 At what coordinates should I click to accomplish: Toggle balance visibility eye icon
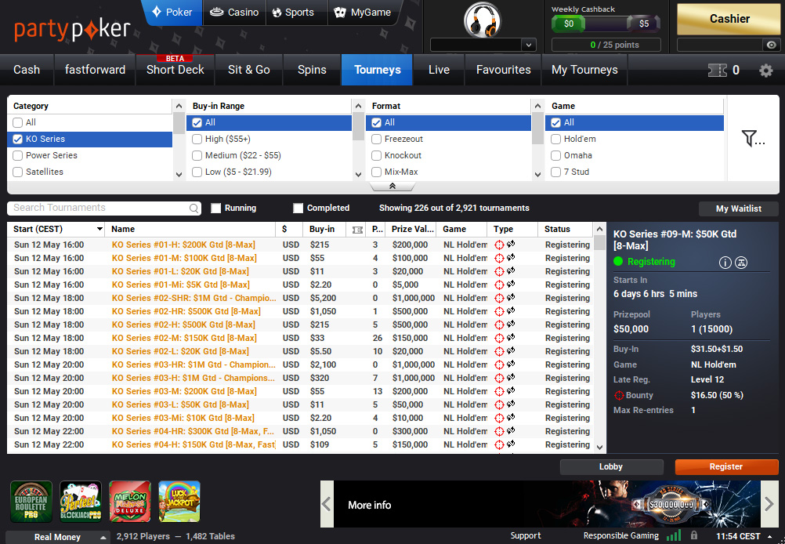pyautogui.click(x=772, y=45)
